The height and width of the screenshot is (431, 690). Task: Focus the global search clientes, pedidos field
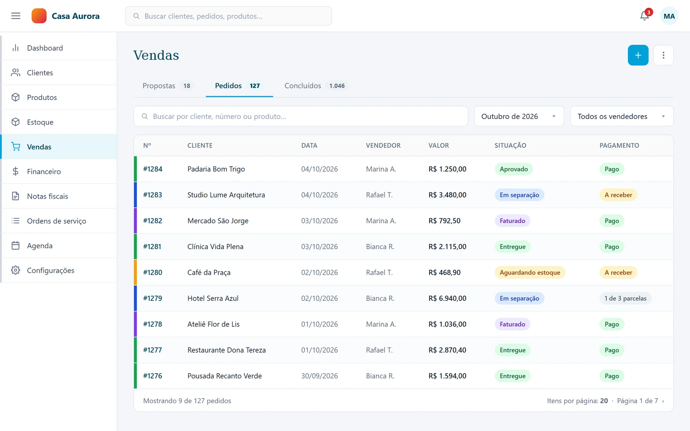pos(229,16)
